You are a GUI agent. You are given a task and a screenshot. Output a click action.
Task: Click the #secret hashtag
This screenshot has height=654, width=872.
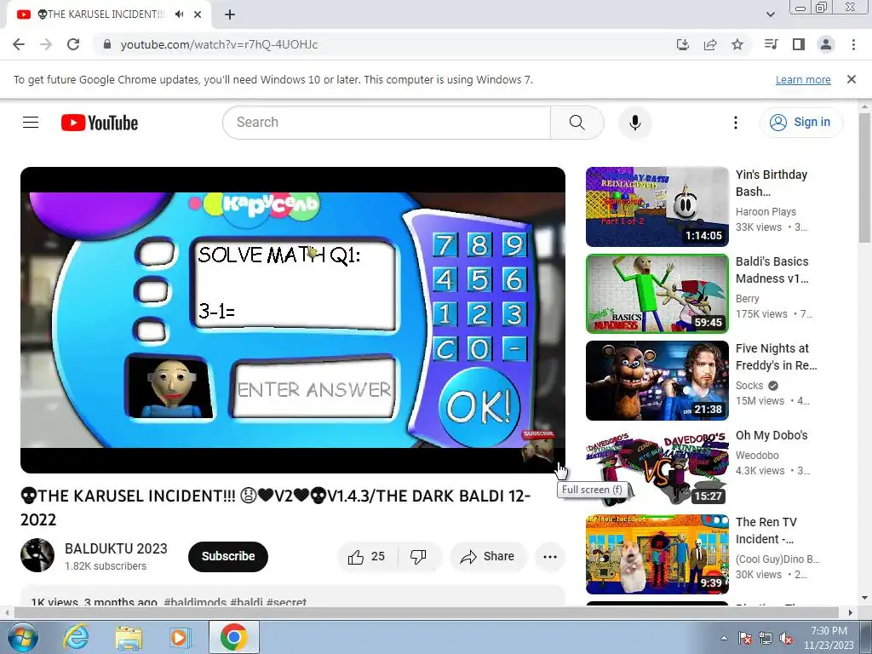pyautogui.click(x=286, y=602)
